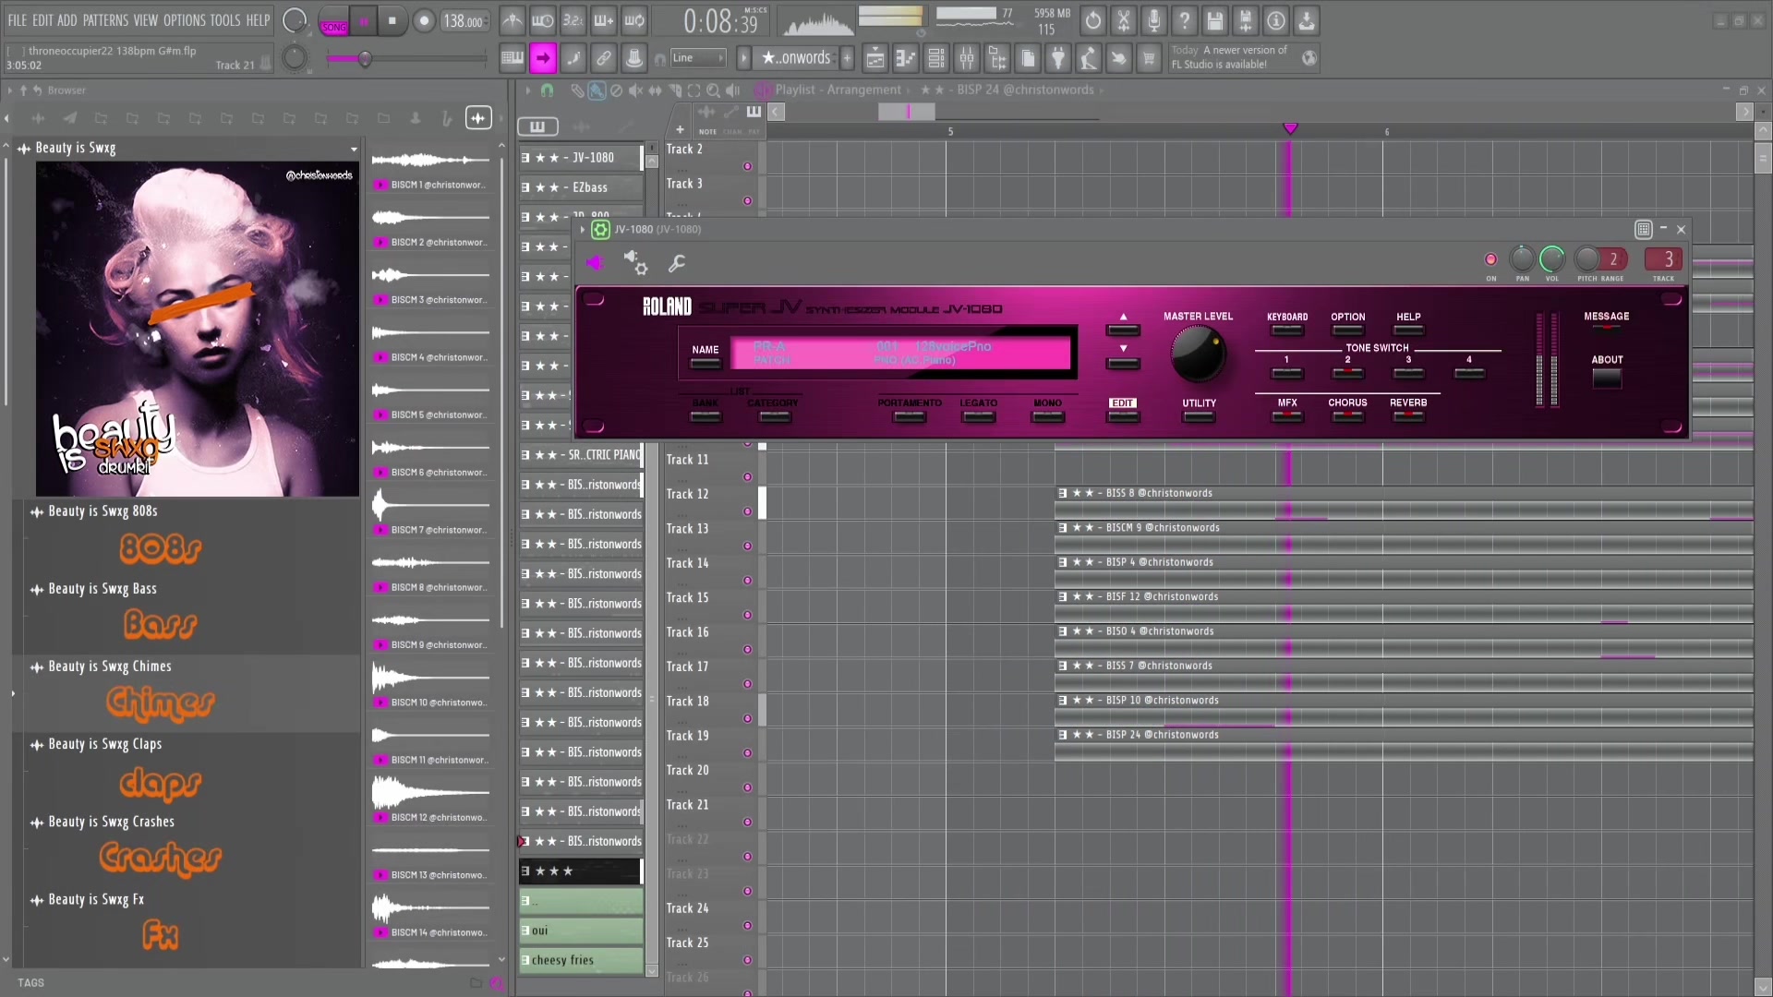
Task: Click the JV-1080 UTILITY button
Action: coord(1199,416)
